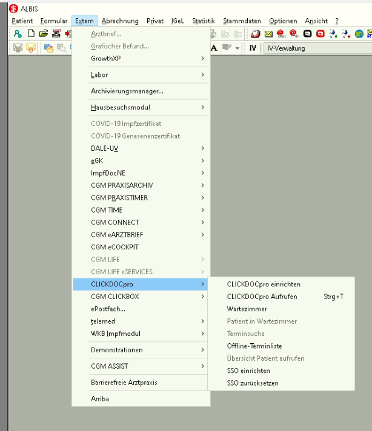Expand the CGM ASSIST submenu
The image size is (372, 431).
(x=141, y=366)
